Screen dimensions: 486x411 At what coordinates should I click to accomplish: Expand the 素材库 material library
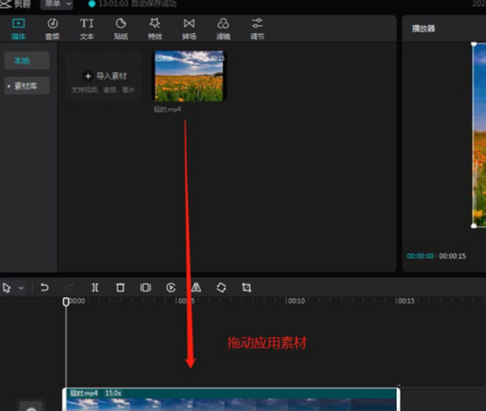[26, 86]
